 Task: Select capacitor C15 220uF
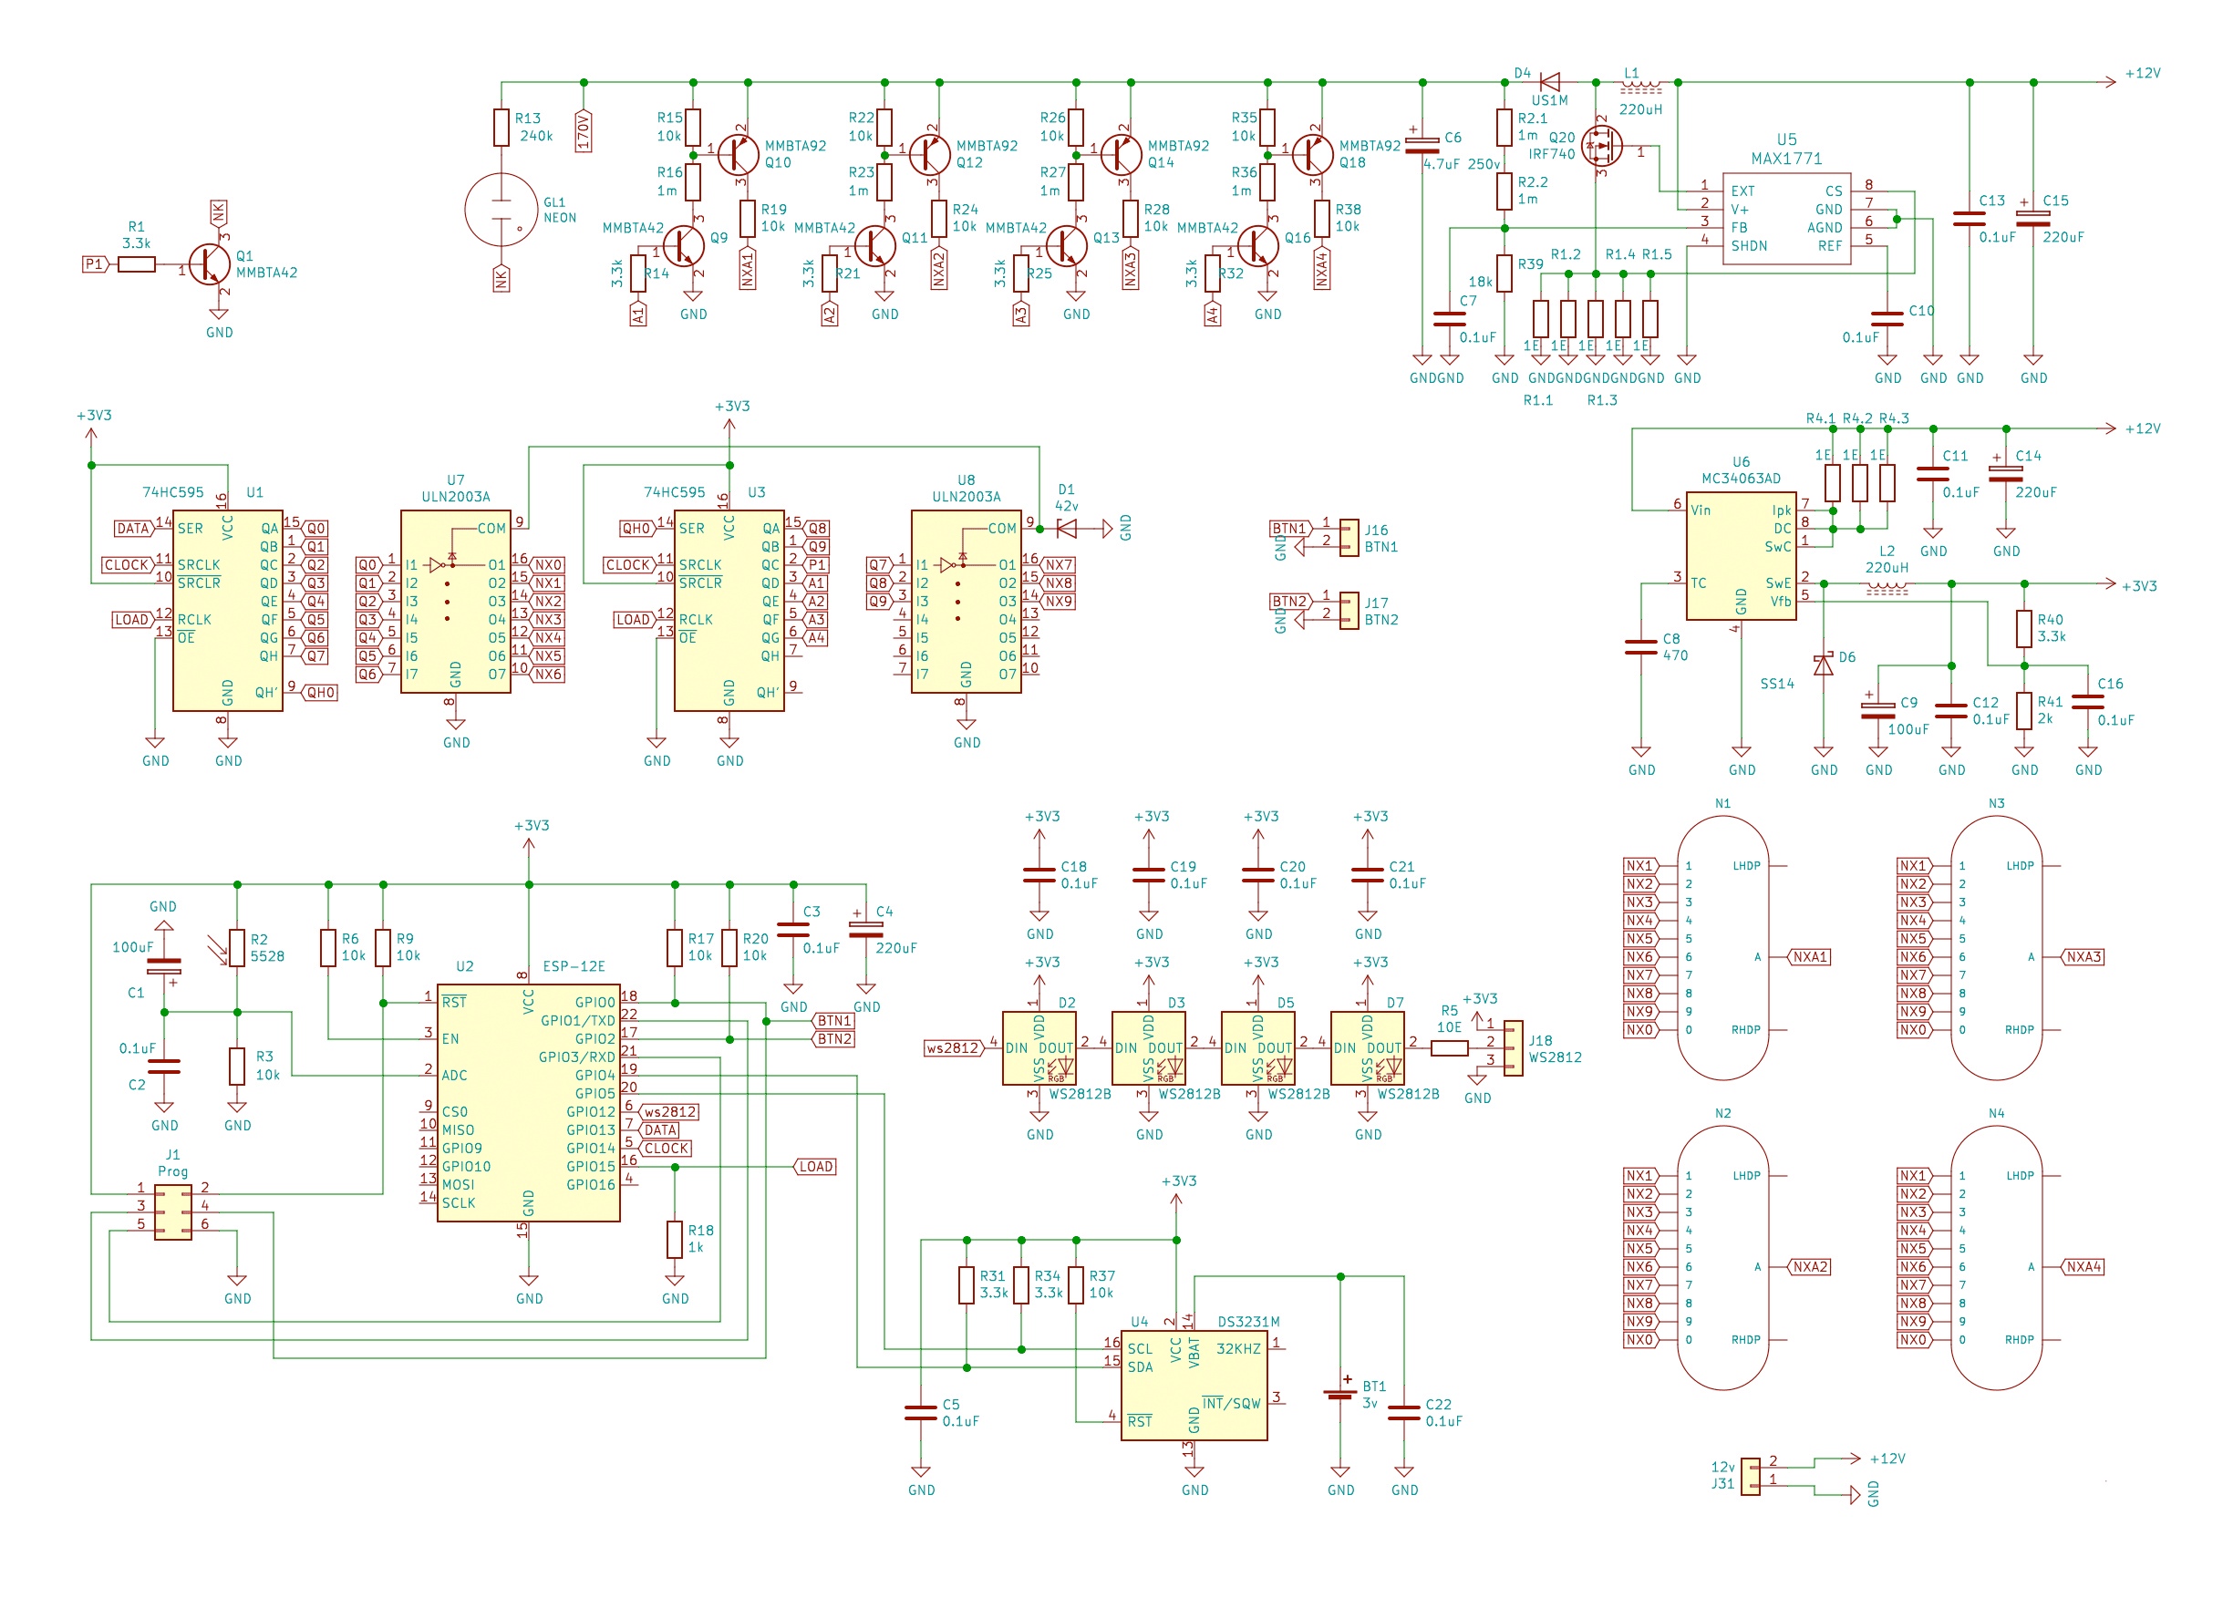pos(2032,219)
